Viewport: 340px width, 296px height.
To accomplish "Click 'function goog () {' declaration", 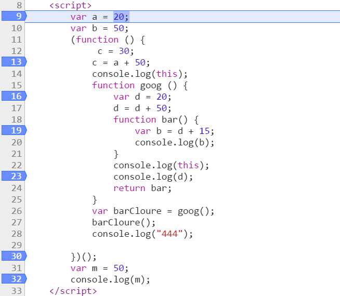I will tap(140, 86).
